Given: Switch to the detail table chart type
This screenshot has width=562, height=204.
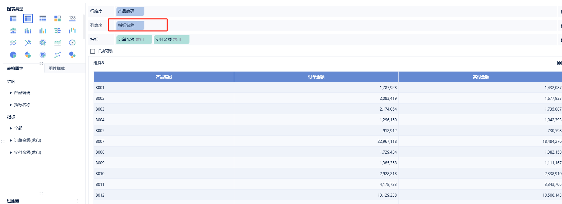Looking at the screenshot, I should [43, 18].
